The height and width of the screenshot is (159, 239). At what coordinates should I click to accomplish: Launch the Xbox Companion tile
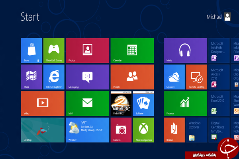coord(143,130)
